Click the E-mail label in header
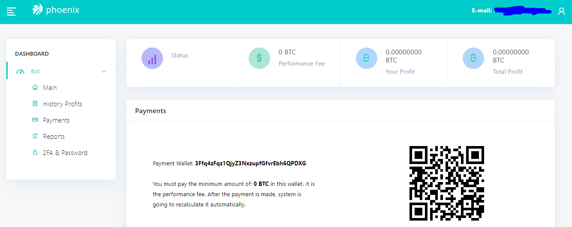This screenshot has height=227, width=572. pyautogui.click(x=482, y=11)
